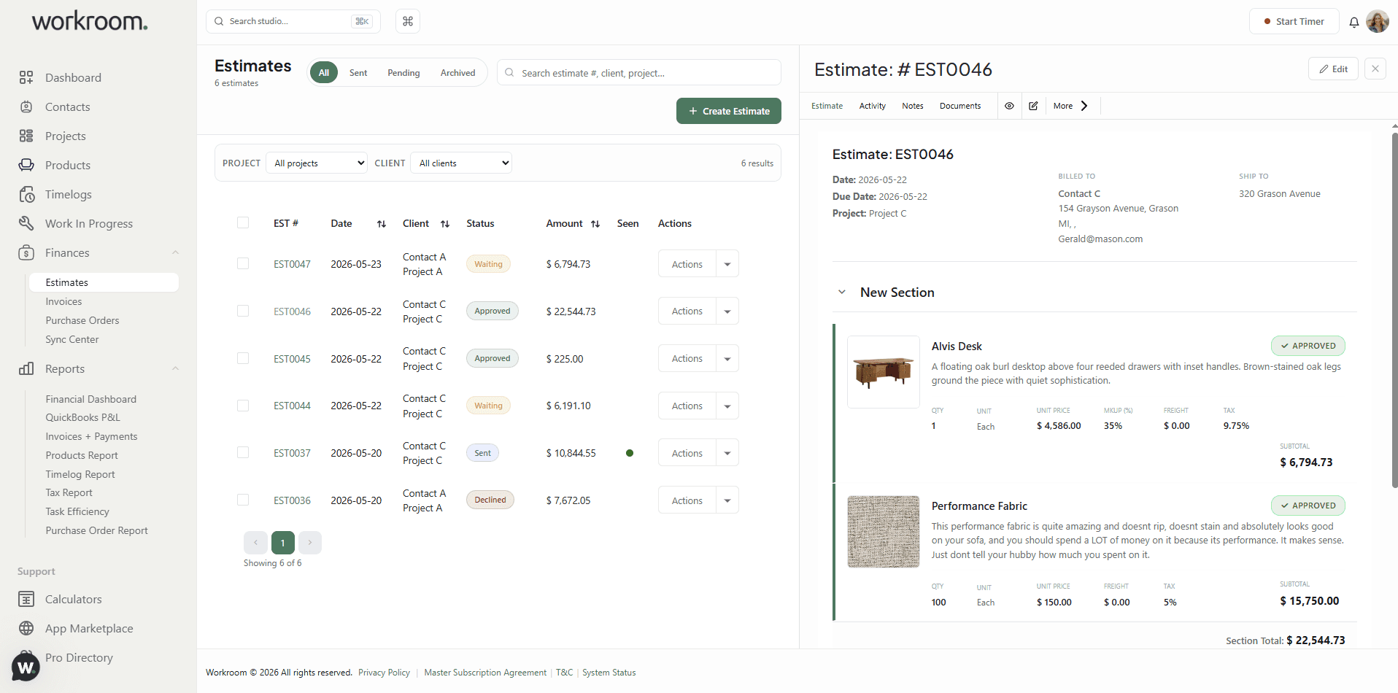
Task: Sort table by Amount column arrows
Action: (595, 224)
